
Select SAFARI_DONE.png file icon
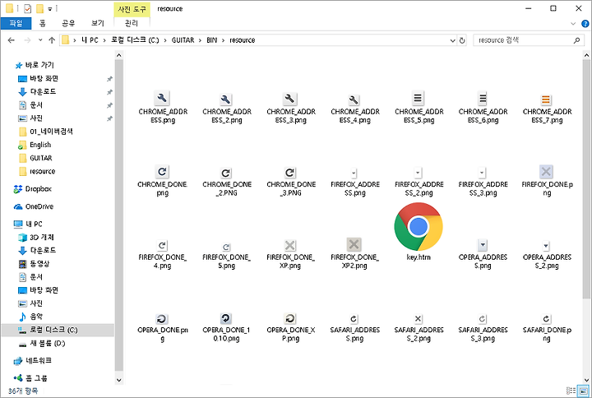tap(546, 319)
